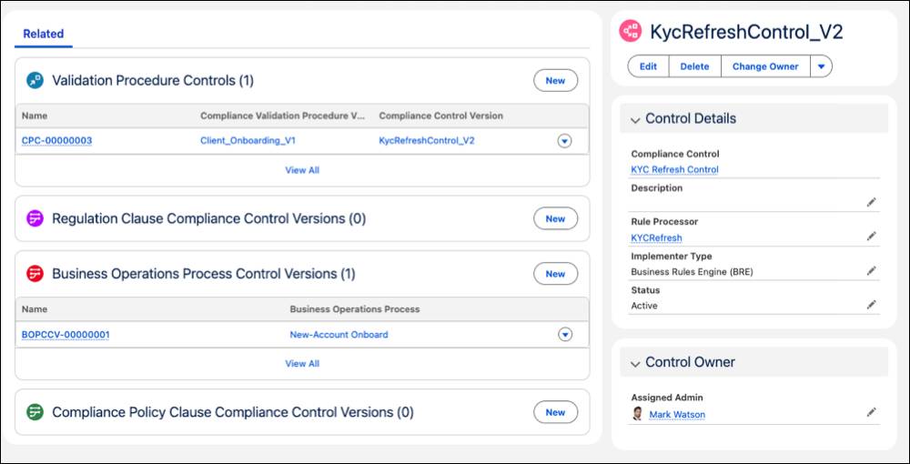Click the Compliance Validation Procedure V... column header
Screen dimensions: 910x464
[x=283, y=116]
